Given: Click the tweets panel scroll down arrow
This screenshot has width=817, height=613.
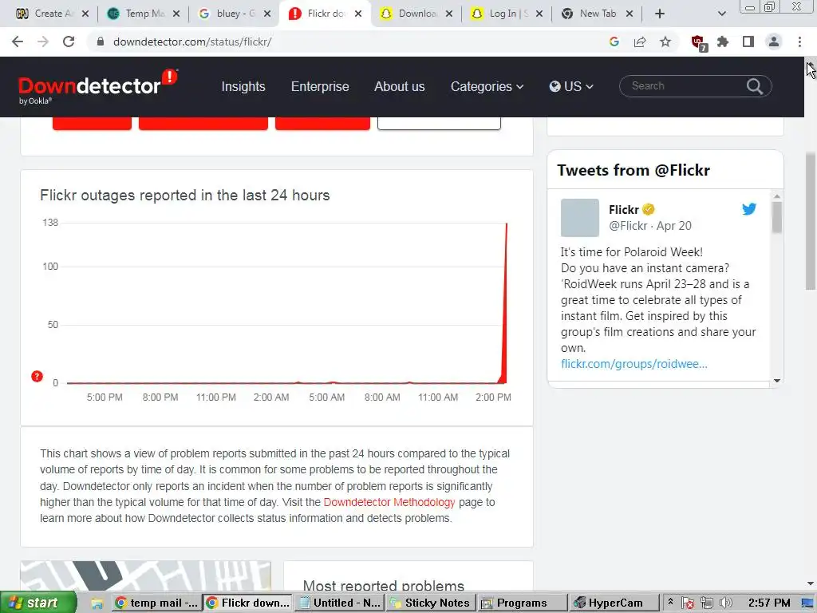Looking at the screenshot, I should tap(777, 381).
